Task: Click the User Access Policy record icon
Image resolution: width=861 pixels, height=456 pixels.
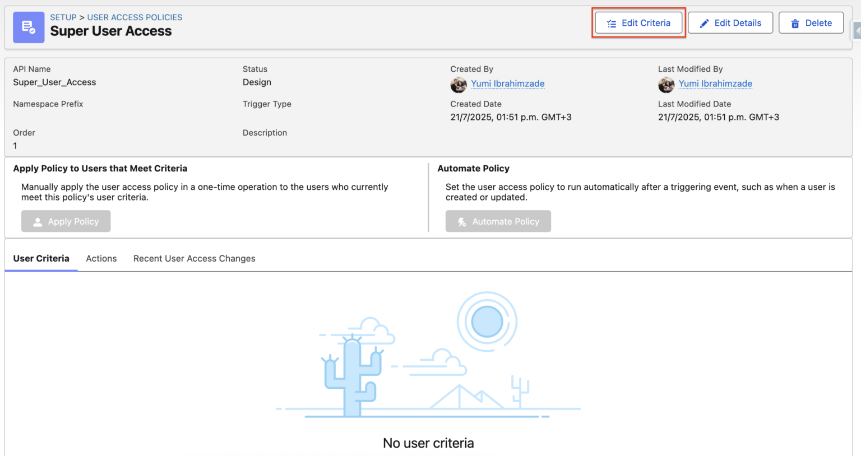Action: click(x=29, y=27)
